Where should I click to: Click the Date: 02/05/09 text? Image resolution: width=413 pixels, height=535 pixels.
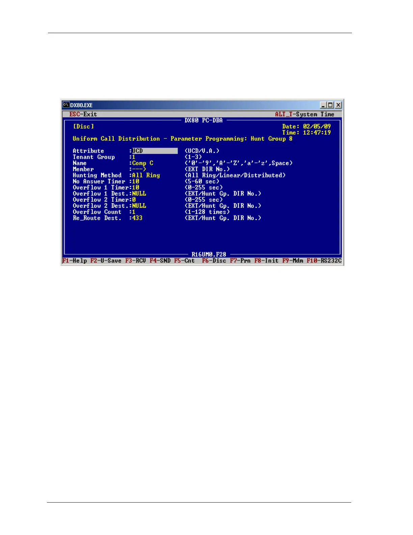[307, 126]
